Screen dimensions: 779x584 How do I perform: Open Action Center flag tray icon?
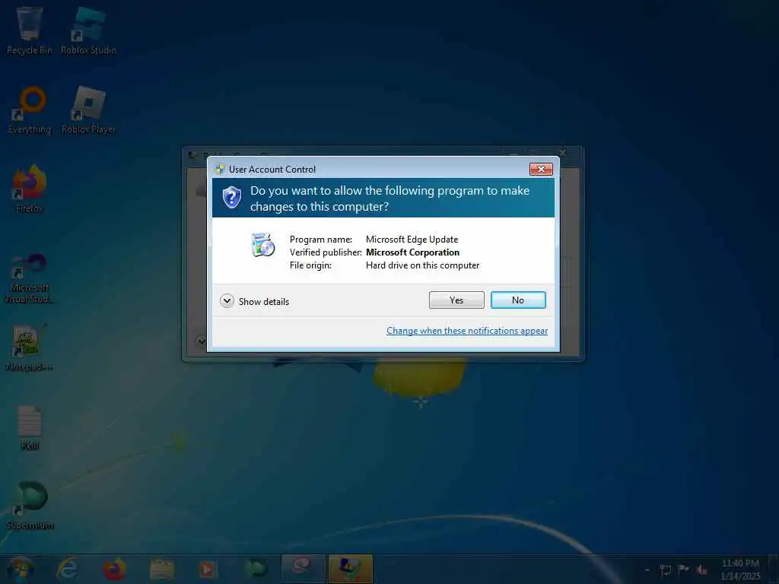(x=684, y=570)
